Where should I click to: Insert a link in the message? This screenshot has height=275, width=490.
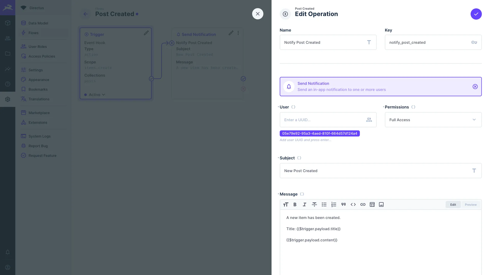pyautogui.click(x=363, y=204)
